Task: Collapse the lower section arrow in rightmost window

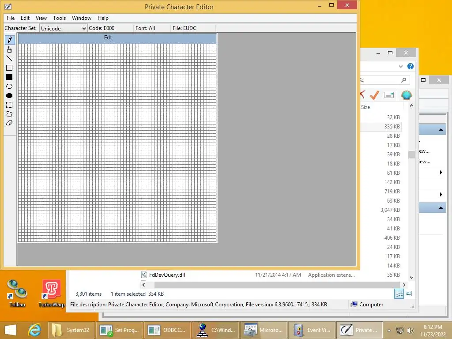Action: (x=441, y=207)
